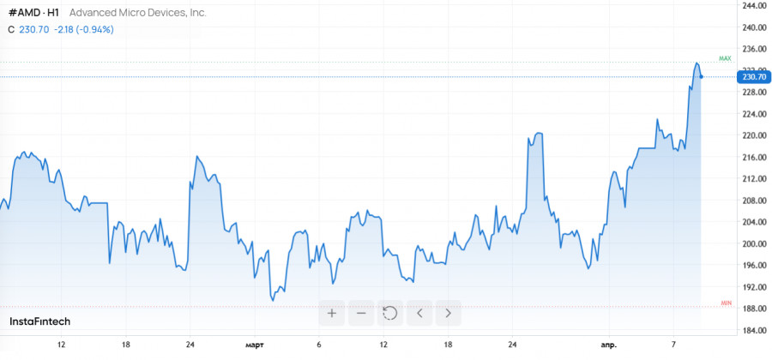
Task: Click the 244.00 price axis label
Action: tap(754, 5)
